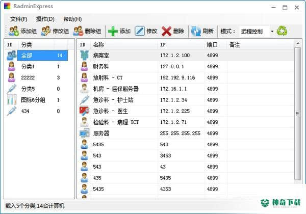Click the 4899 port of 病案室 row
Image resolution: width=306 pixels, height=214 pixels.
tap(212, 56)
